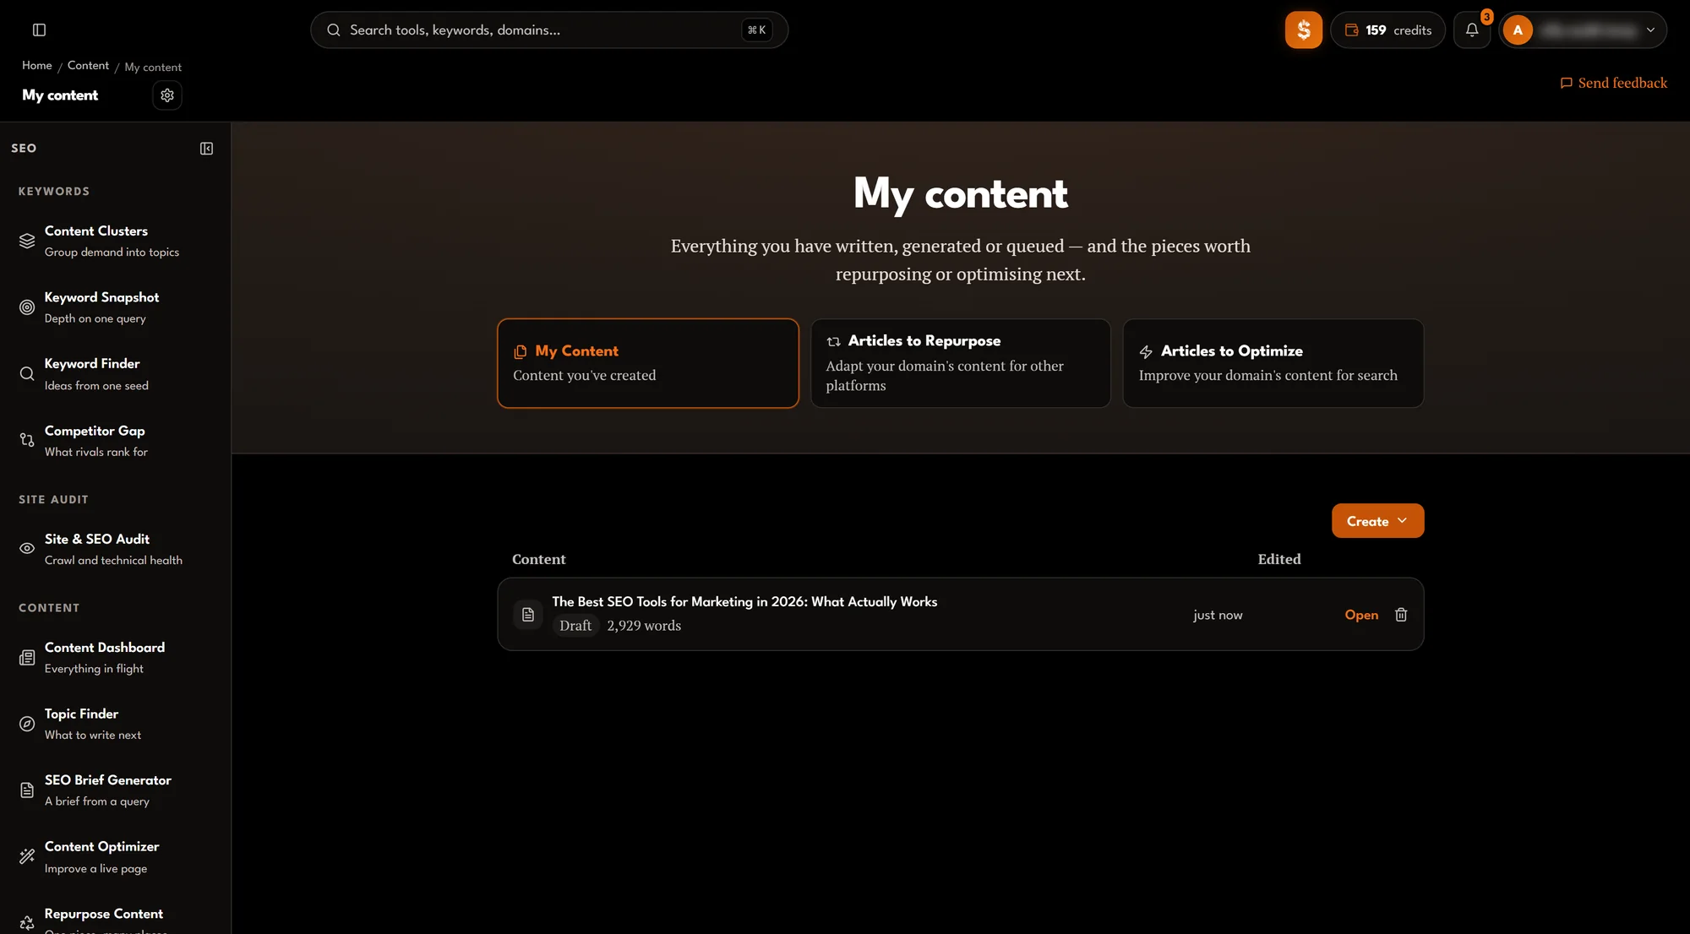Screen dimensions: 1690x934
Task: Click the Content column header
Action: coord(539,559)
